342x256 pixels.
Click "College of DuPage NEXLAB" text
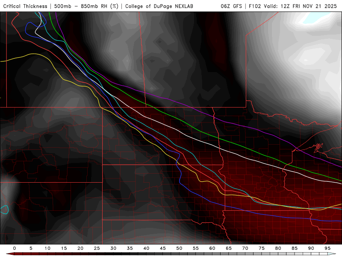159,6
